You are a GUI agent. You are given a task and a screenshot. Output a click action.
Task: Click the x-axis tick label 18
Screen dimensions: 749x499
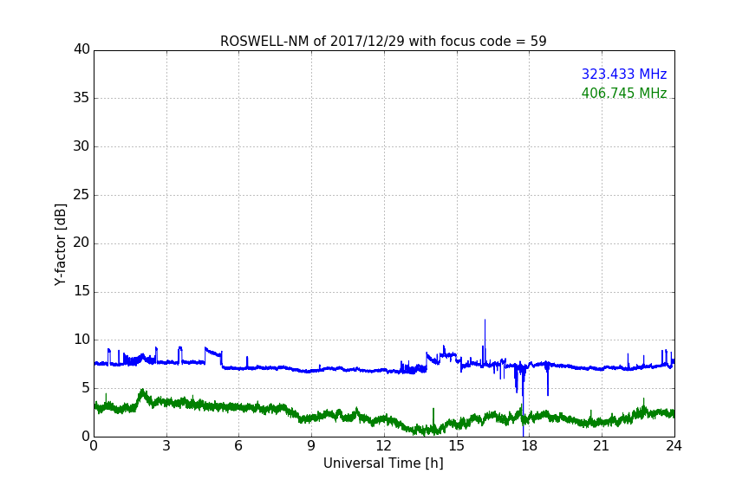530,446
